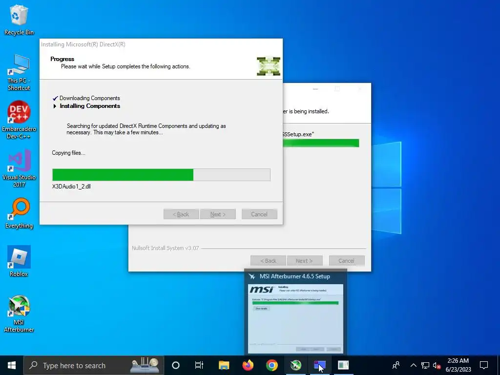Open the Windows Start menu

[x=12, y=365]
